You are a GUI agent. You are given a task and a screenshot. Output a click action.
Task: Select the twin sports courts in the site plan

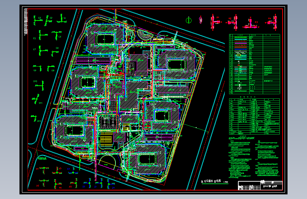[108, 122]
